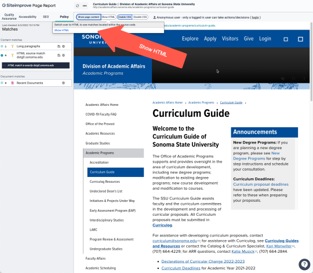
Task: Open the Apply menu item
Action: click(x=210, y=39)
